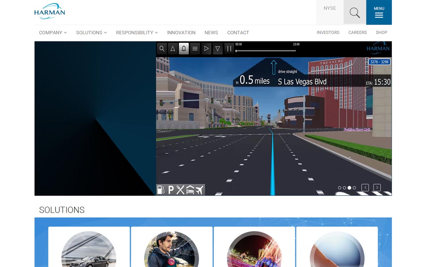Go to the SHOP link
This screenshot has height=267, width=427.
pyautogui.click(x=381, y=32)
